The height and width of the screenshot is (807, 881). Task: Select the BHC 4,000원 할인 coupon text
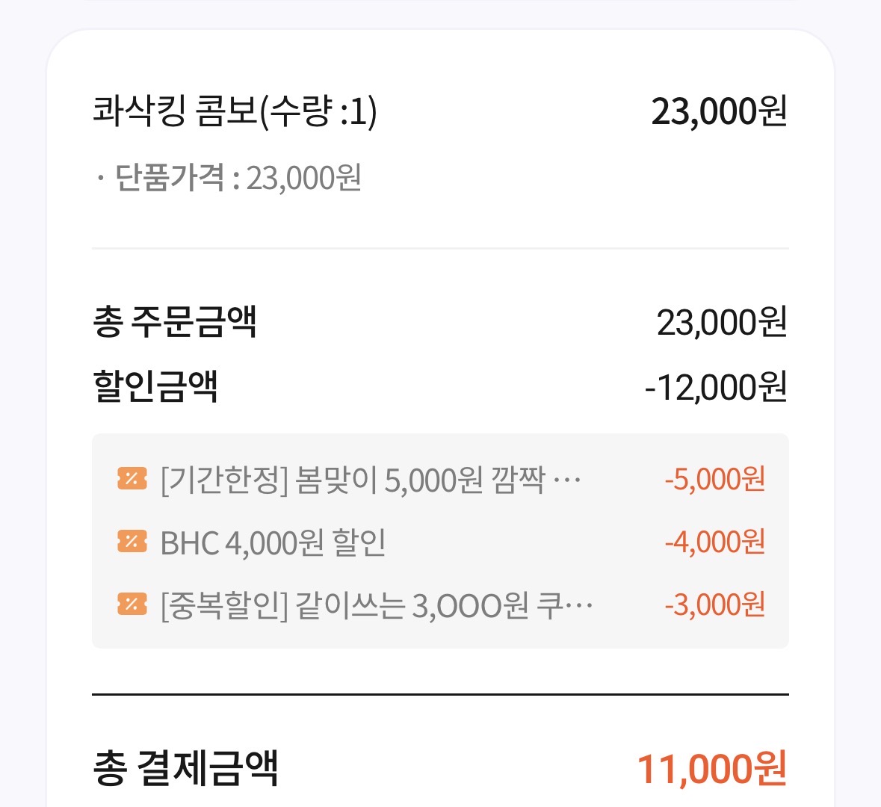tap(273, 542)
